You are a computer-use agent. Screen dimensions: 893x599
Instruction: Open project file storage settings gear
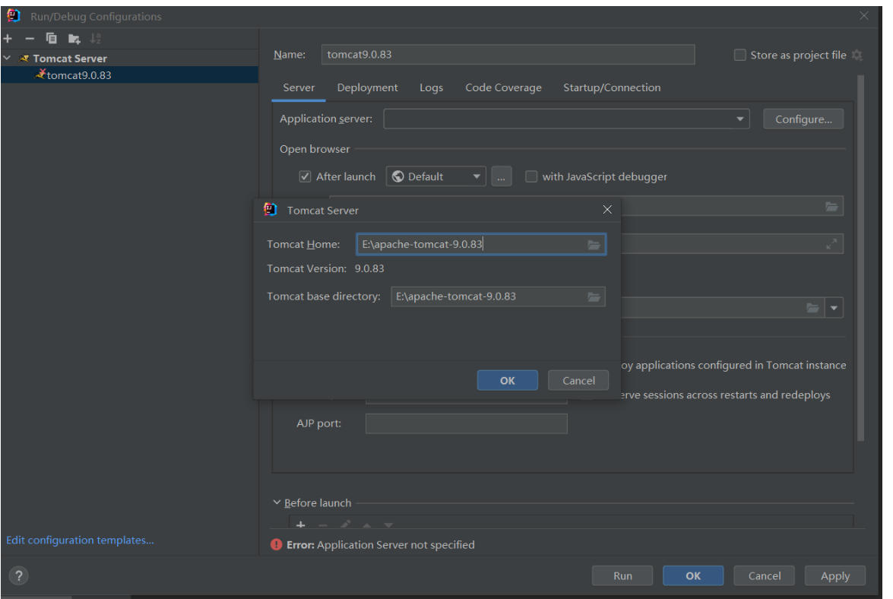pyautogui.click(x=857, y=55)
